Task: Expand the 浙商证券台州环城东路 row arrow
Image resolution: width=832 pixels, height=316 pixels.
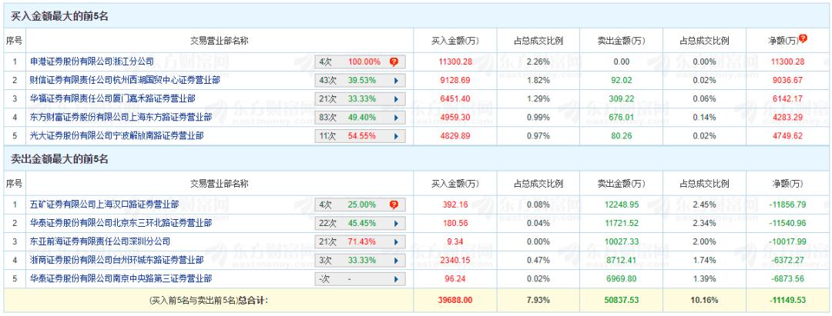Action: pos(396,260)
